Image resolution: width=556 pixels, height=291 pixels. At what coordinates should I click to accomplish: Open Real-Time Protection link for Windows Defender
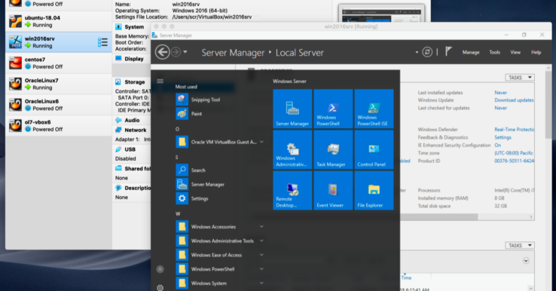514,130
